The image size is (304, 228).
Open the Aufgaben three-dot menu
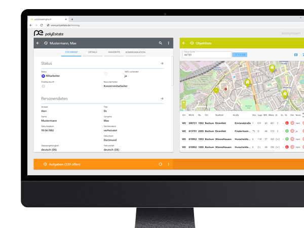(x=169, y=164)
